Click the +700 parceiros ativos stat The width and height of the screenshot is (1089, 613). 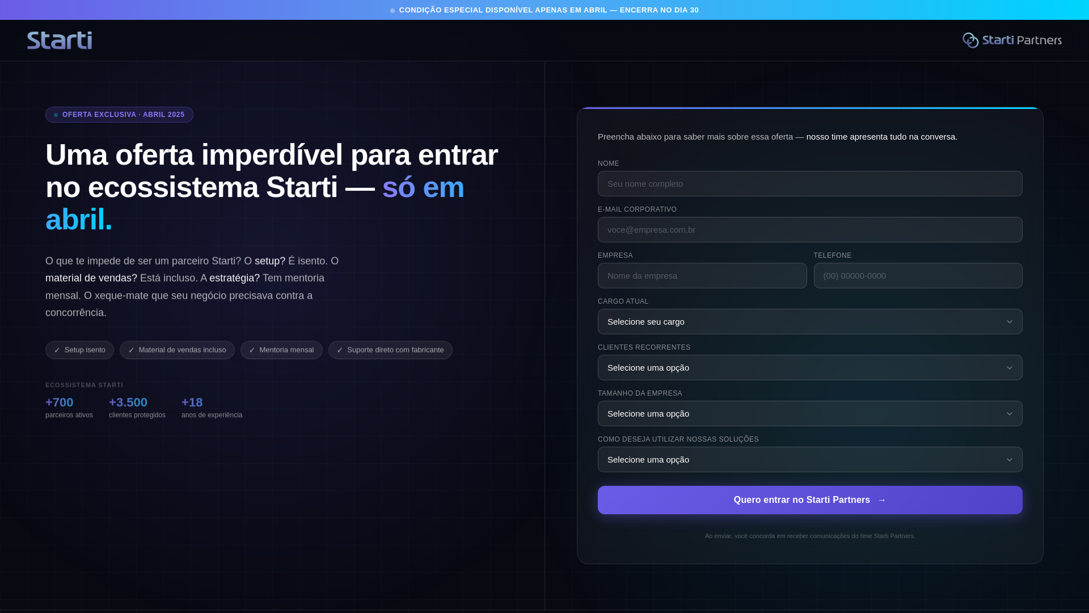[69, 408]
